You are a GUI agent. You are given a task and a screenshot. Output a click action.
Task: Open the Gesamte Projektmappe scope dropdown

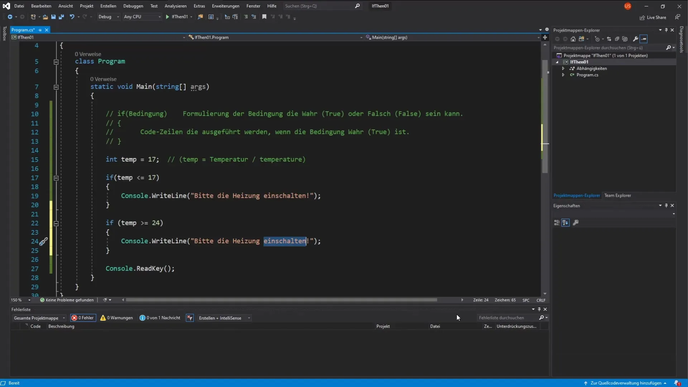pos(39,318)
